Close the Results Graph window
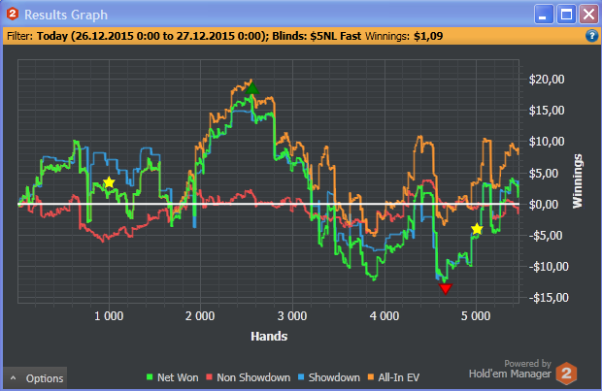The width and height of the screenshot is (602, 391). pyautogui.click(x=588, y=15)
